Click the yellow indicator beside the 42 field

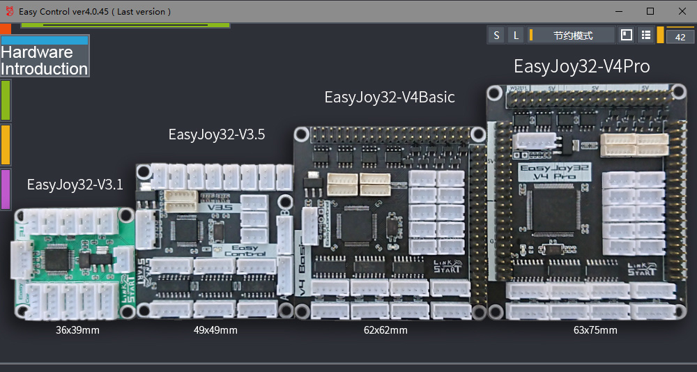(661, 35)
